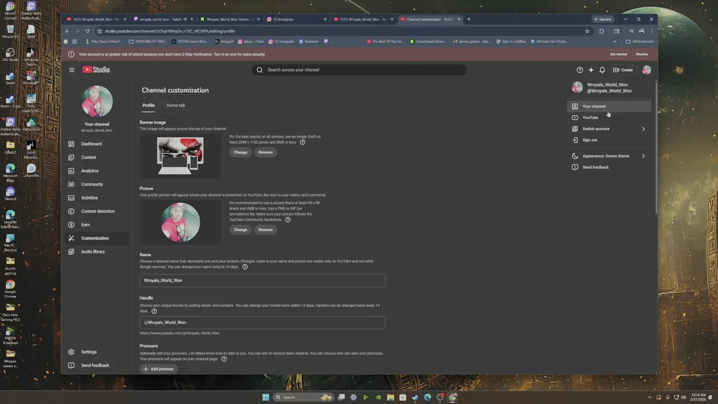Select Your channel in account menu
This screenshot has width=718, height=404.
[609, 107]
